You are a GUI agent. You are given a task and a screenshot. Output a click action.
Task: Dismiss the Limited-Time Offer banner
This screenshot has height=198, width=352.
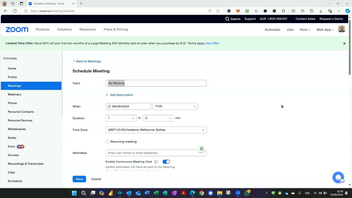click(x=344, y=43)
